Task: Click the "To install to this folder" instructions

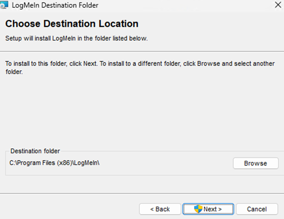Action: (140, 64)
